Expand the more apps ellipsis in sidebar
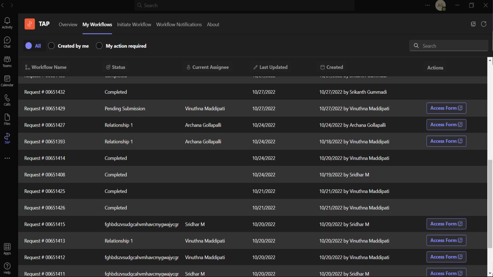The height and width of the screenshot is (277, 493). point(7,158)
